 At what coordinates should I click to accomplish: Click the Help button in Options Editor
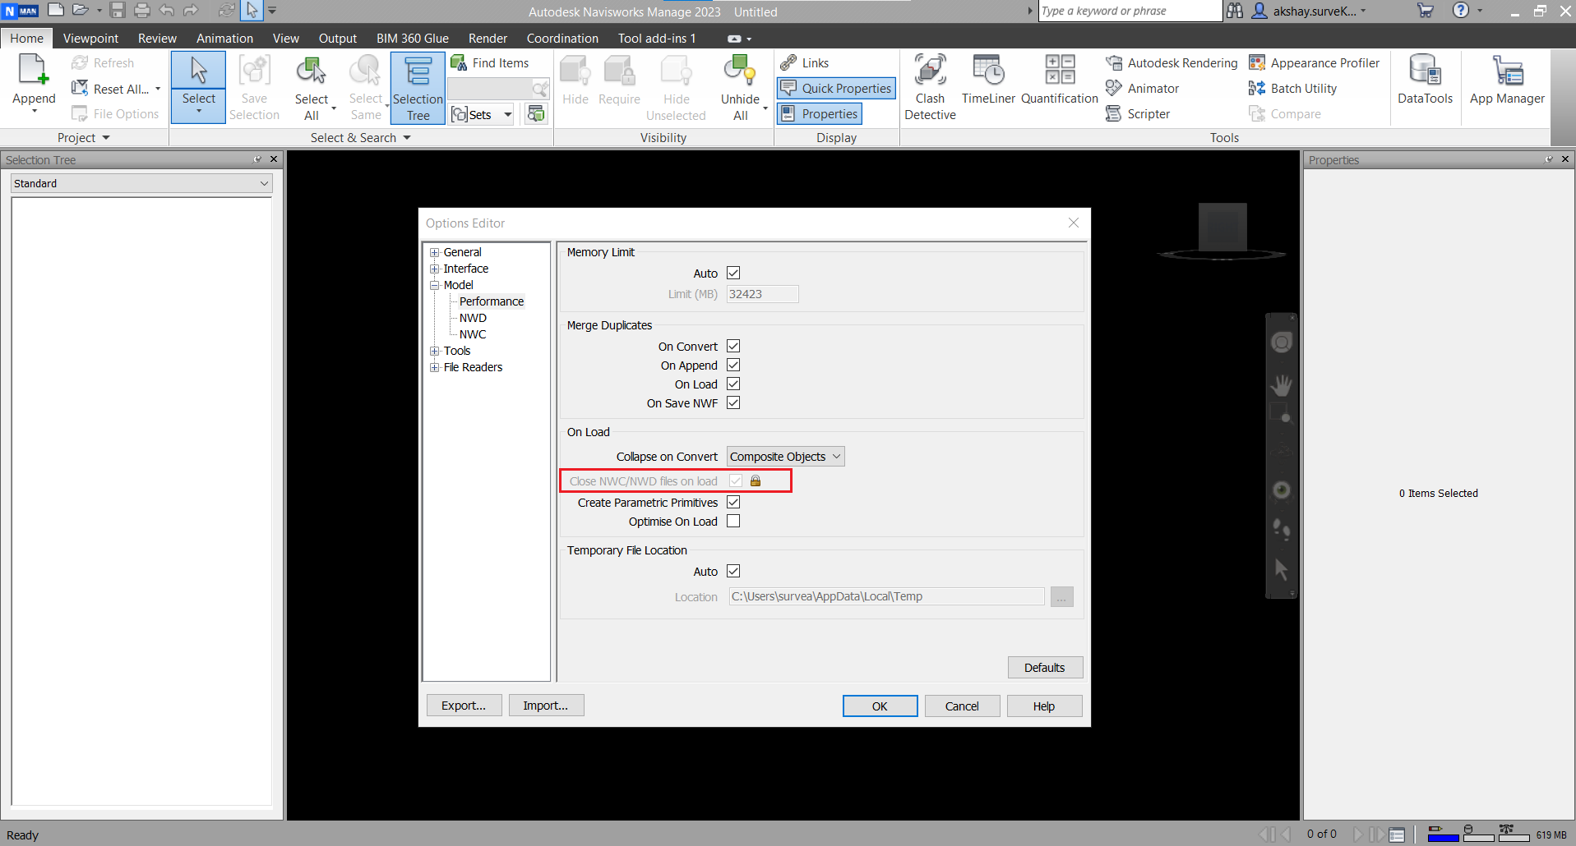1044,706
